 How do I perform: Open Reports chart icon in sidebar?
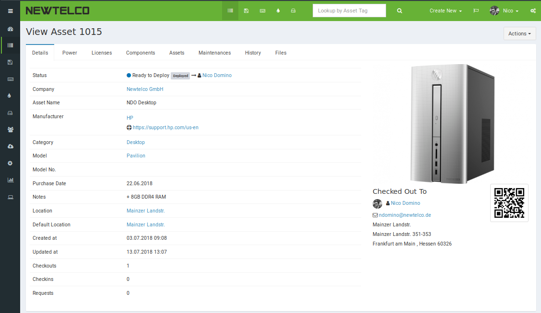(x=11, y=180)
